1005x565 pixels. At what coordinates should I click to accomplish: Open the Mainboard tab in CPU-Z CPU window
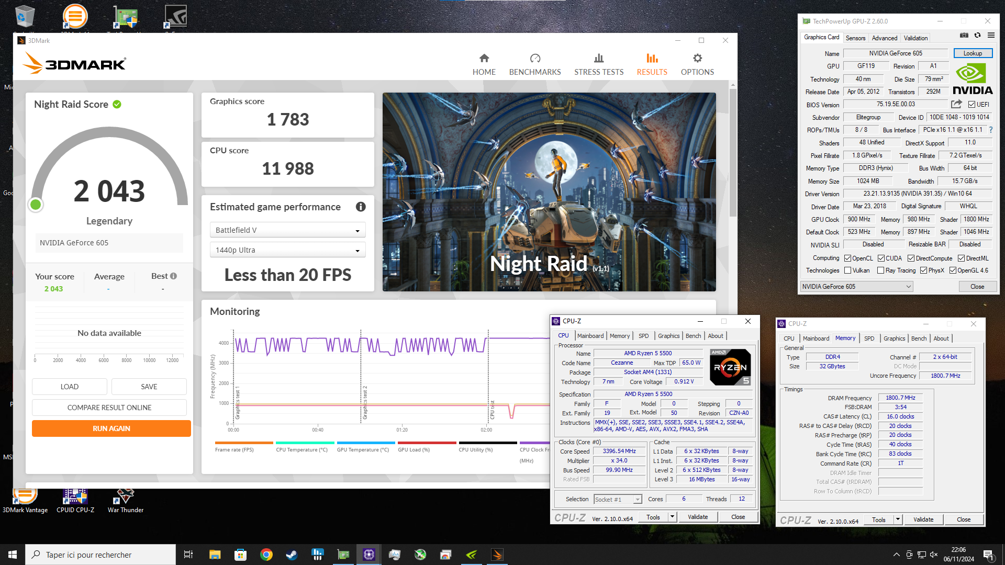[x=590, y=336]
